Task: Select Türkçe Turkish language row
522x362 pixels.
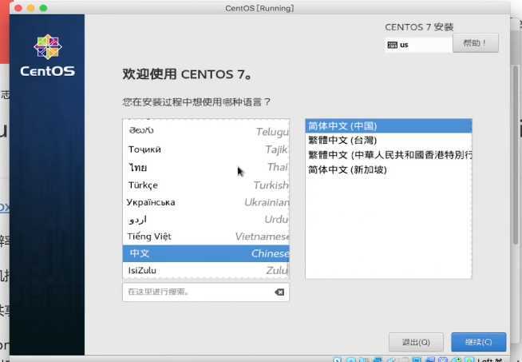Action: tap(206, 185)
